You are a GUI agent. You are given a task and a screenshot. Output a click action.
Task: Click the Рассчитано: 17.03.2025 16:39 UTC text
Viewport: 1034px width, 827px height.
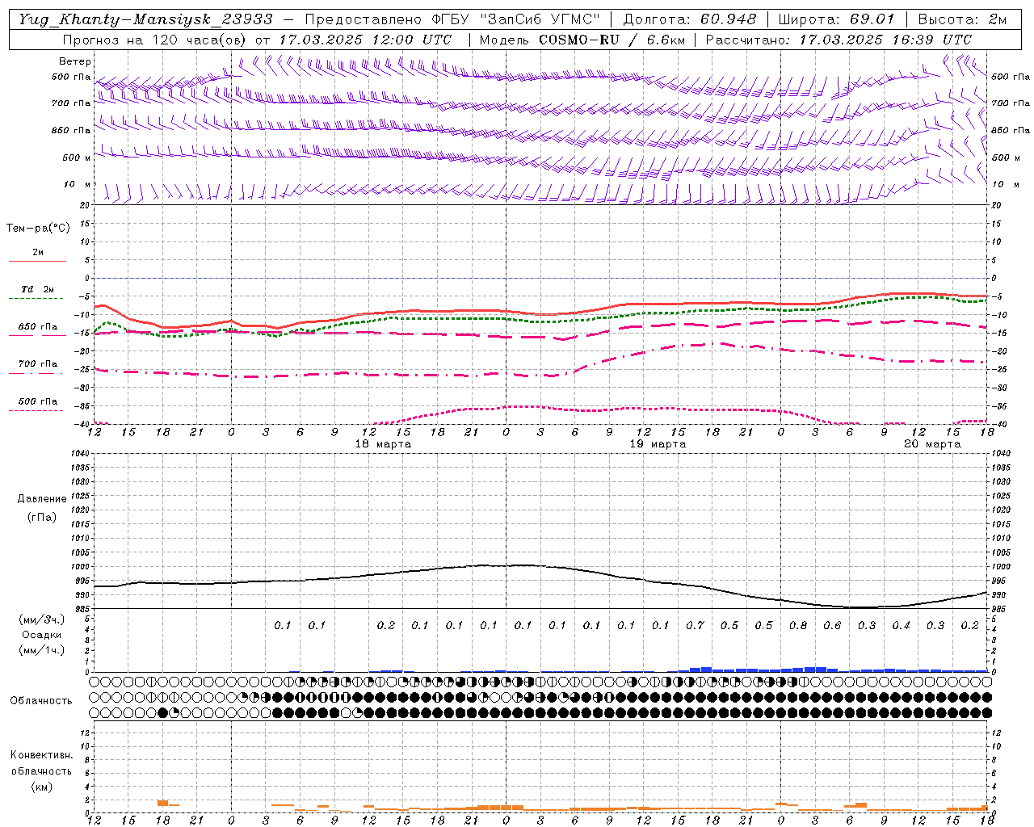coord(839,40)
